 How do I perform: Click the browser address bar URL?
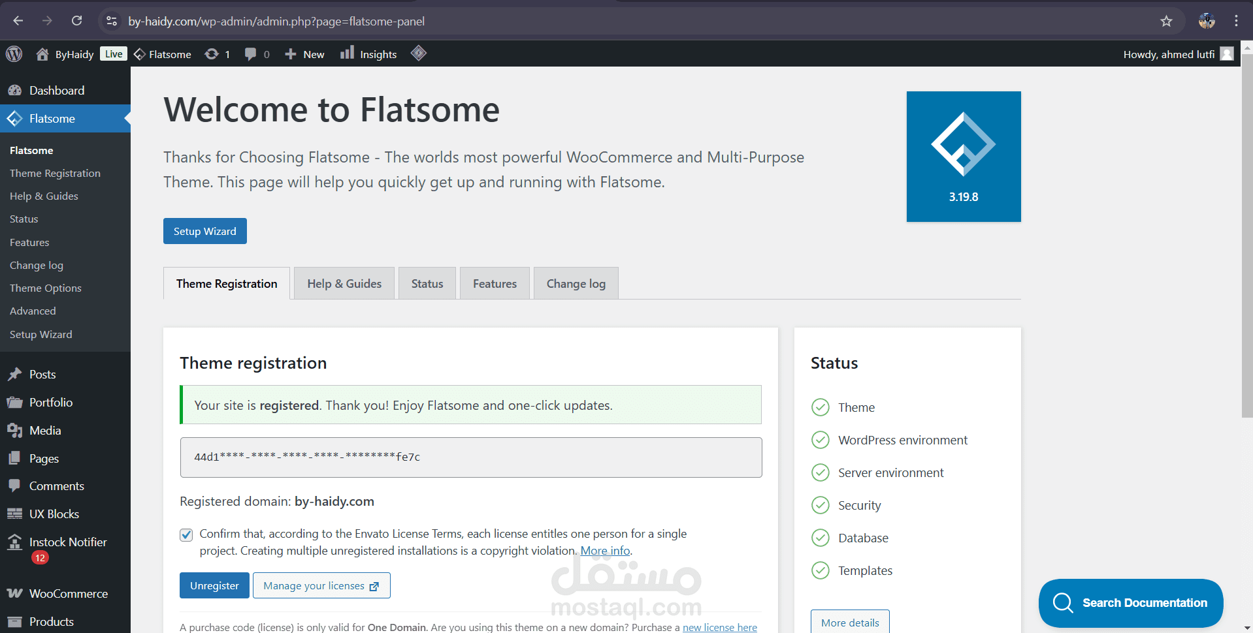tap(276, 21)
